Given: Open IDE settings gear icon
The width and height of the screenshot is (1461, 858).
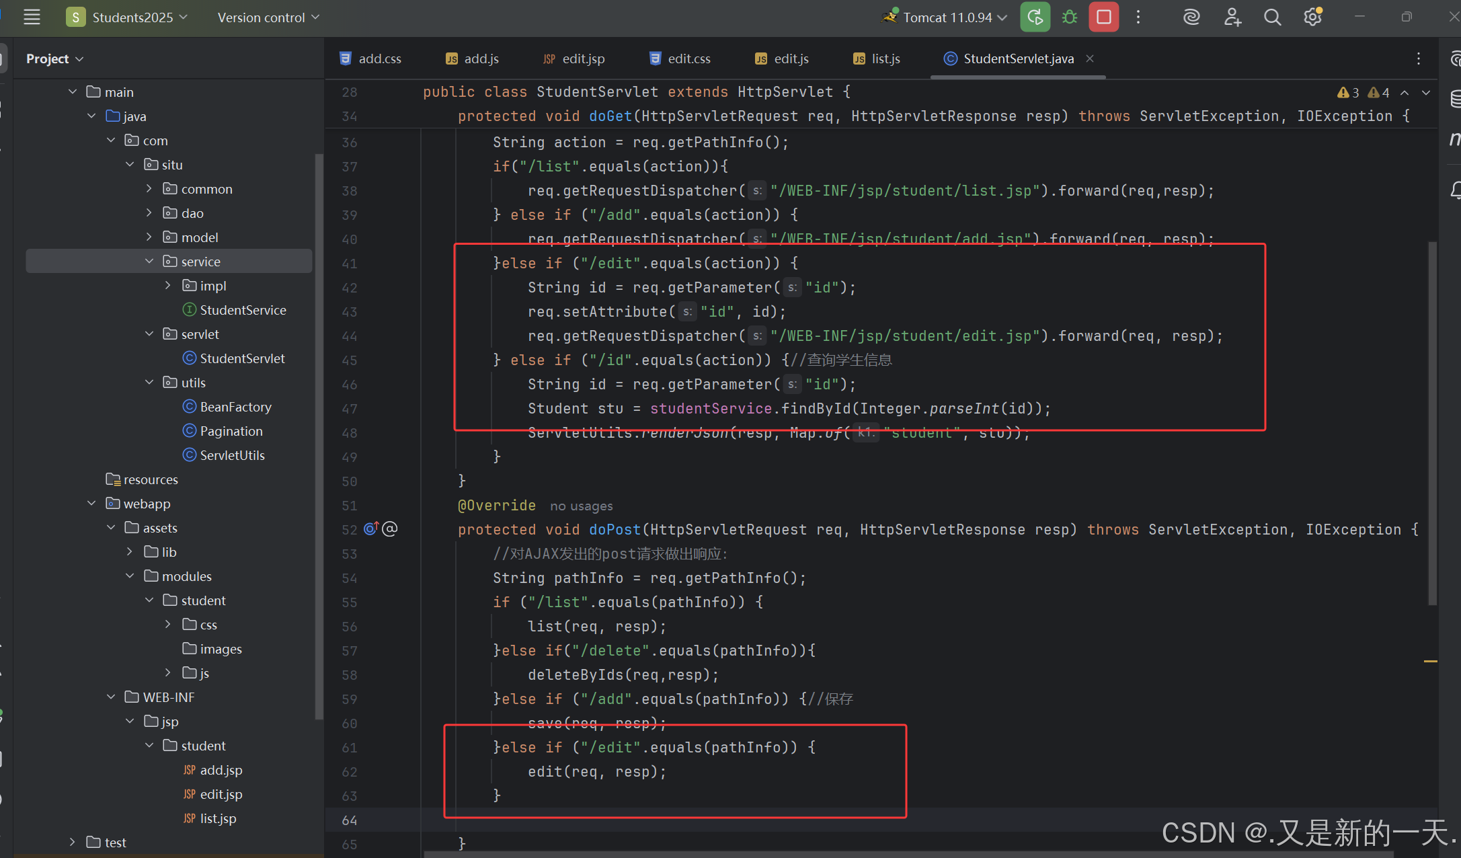Looking at the screenshot, I should (1312, 17).
